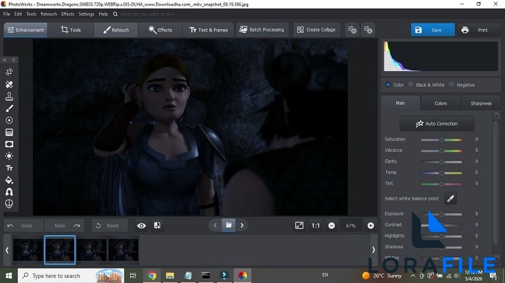Open the Edit menu
This screenshot has width=505, height=283.
click(x=18, y=14)
